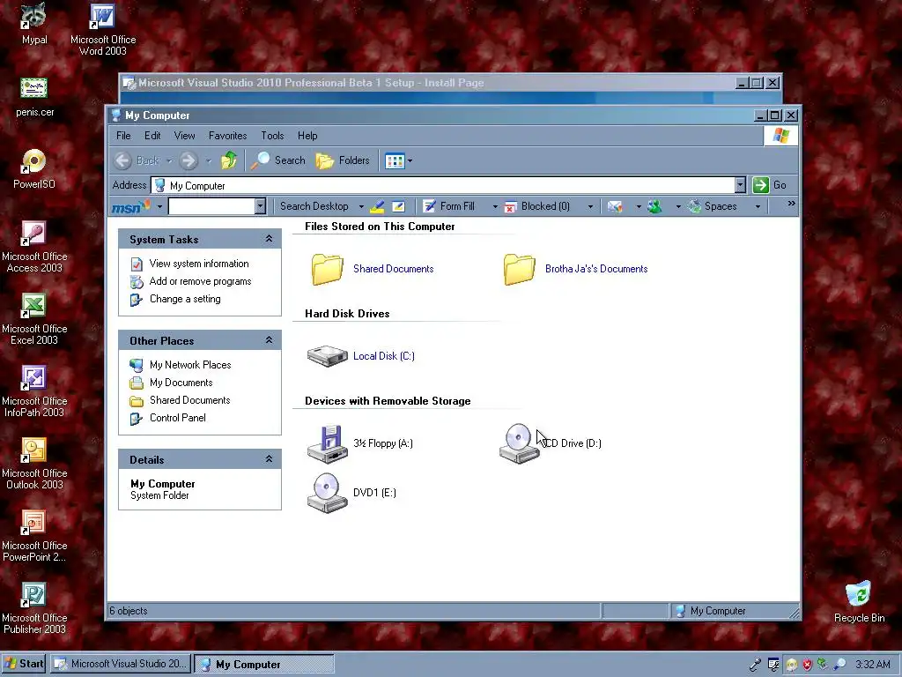Open the Back history dropdown arrow
The image size is (902, 677).
click(168, 161)
